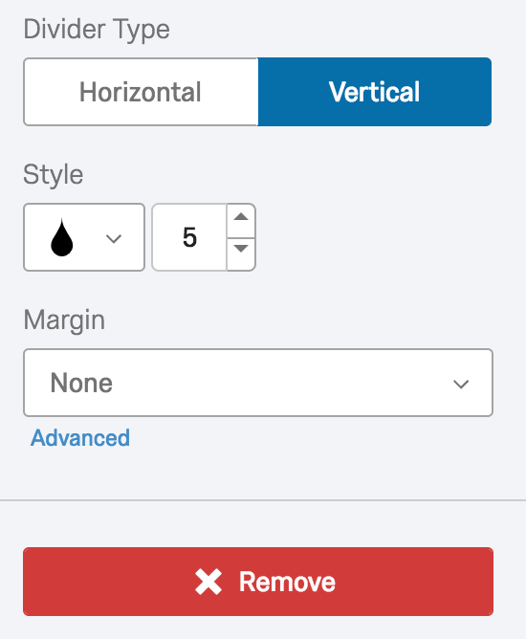Open the Margin dropdown showing None

258,383
